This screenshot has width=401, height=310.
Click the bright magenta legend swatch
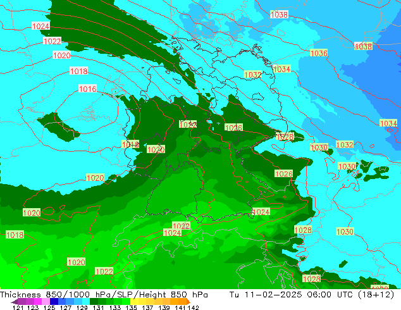pos(38,301)
